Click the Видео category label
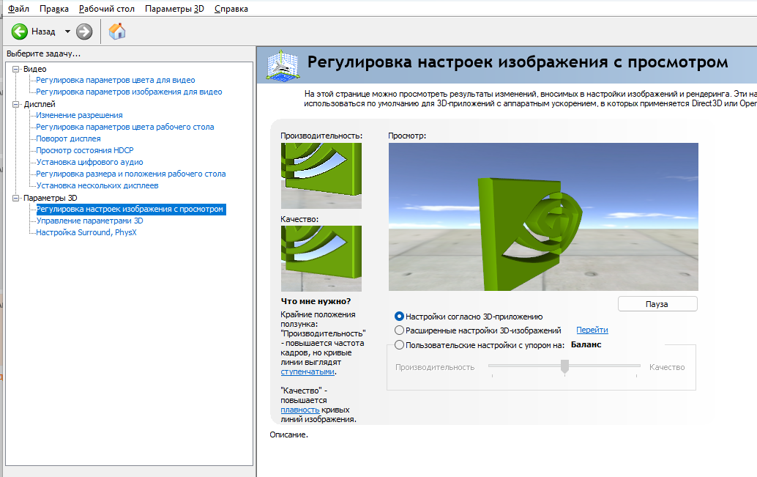Image resolution: width=757 pixels, height=477 pixels. pos(34,69)
